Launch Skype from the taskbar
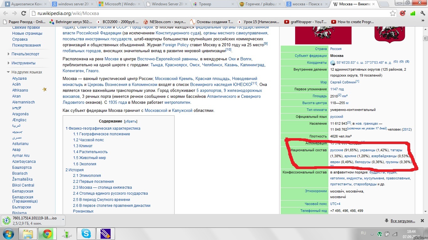This screenshot has height=240, width=428. click(86, 233)
